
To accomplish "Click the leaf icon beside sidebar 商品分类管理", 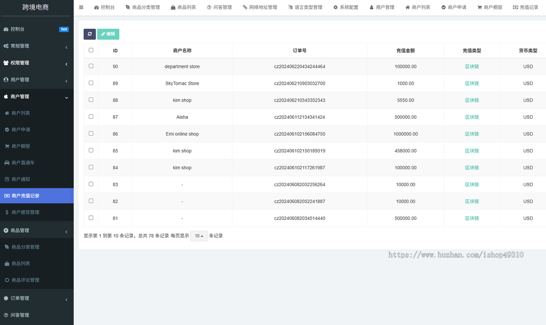I will pos(7,247).
